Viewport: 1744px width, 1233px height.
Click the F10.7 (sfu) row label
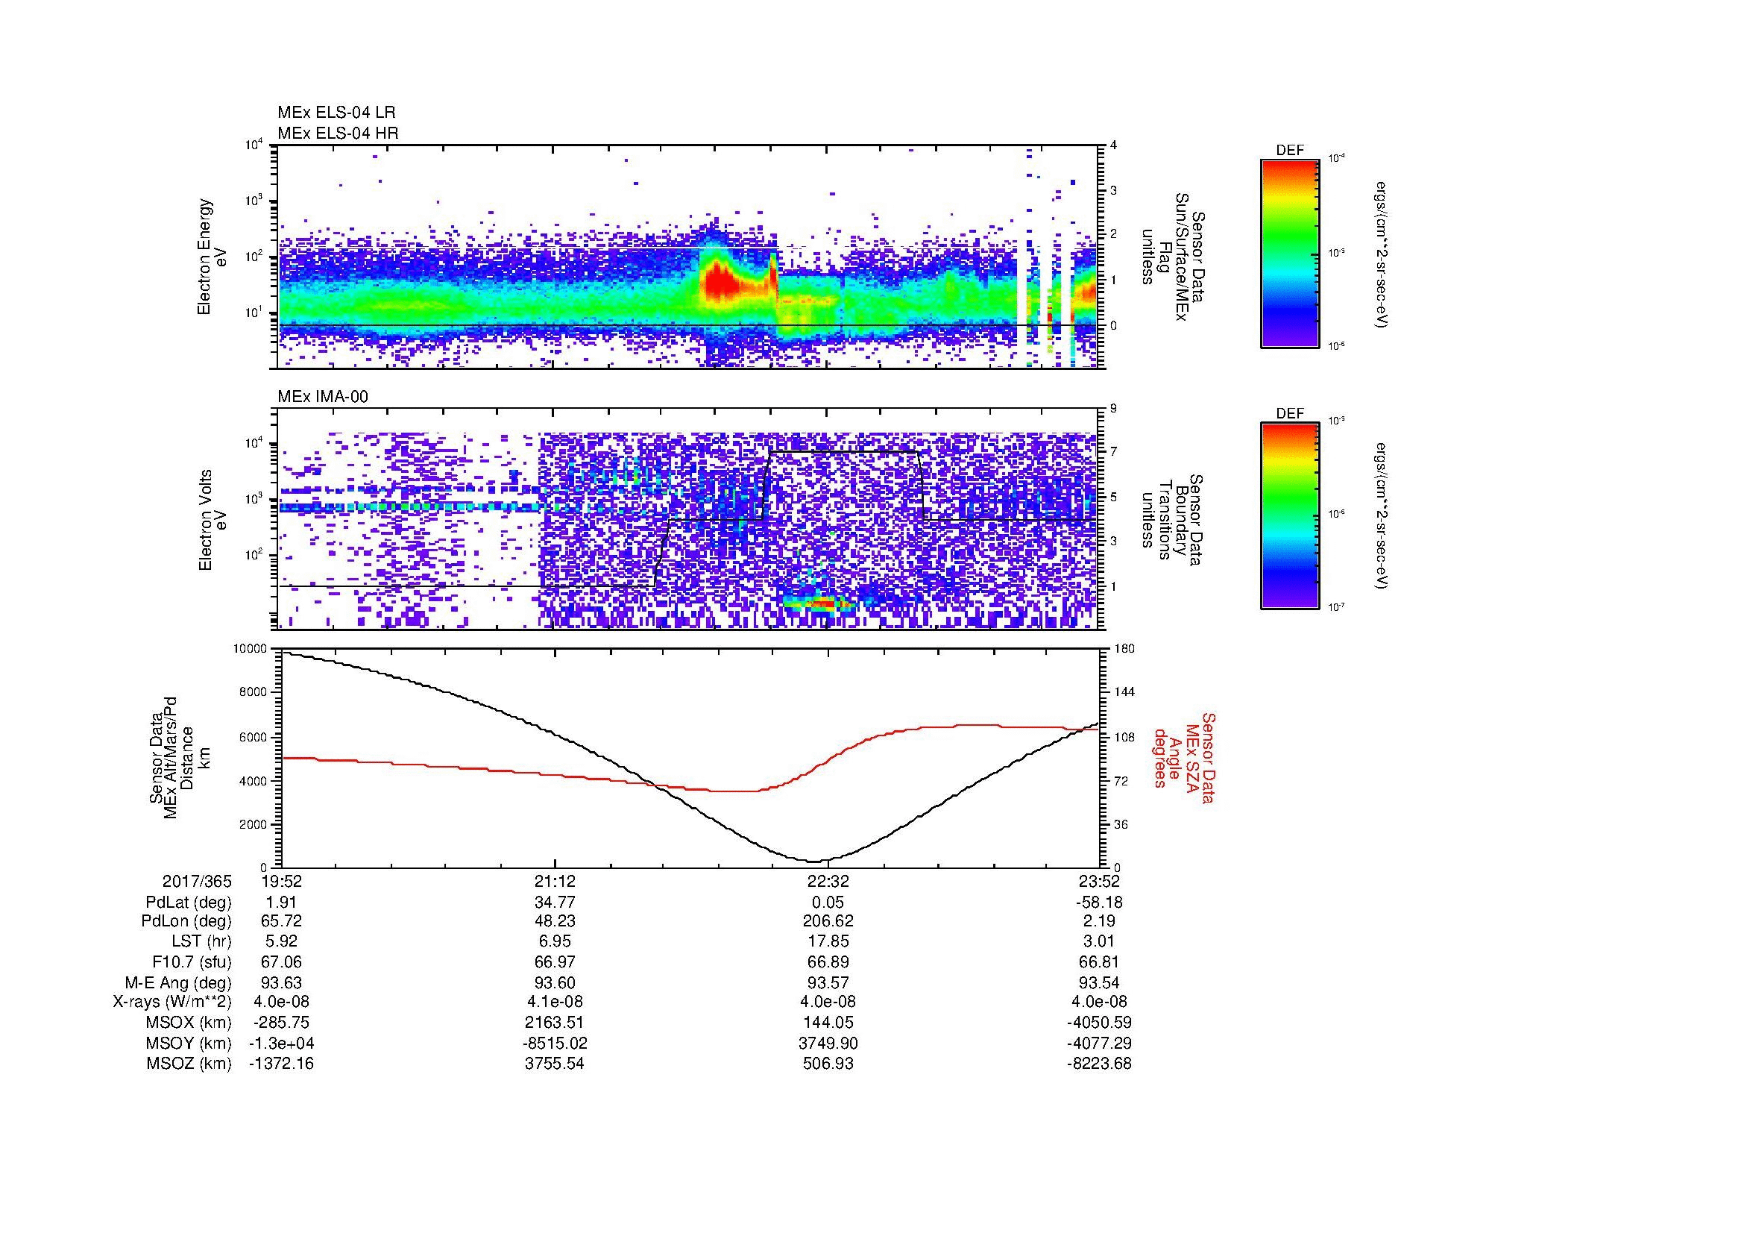point(192,961)
